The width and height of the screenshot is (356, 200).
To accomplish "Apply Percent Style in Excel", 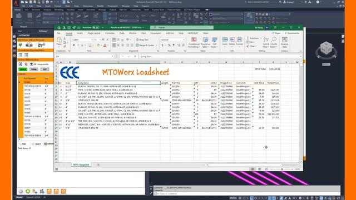I will [169, 46].
